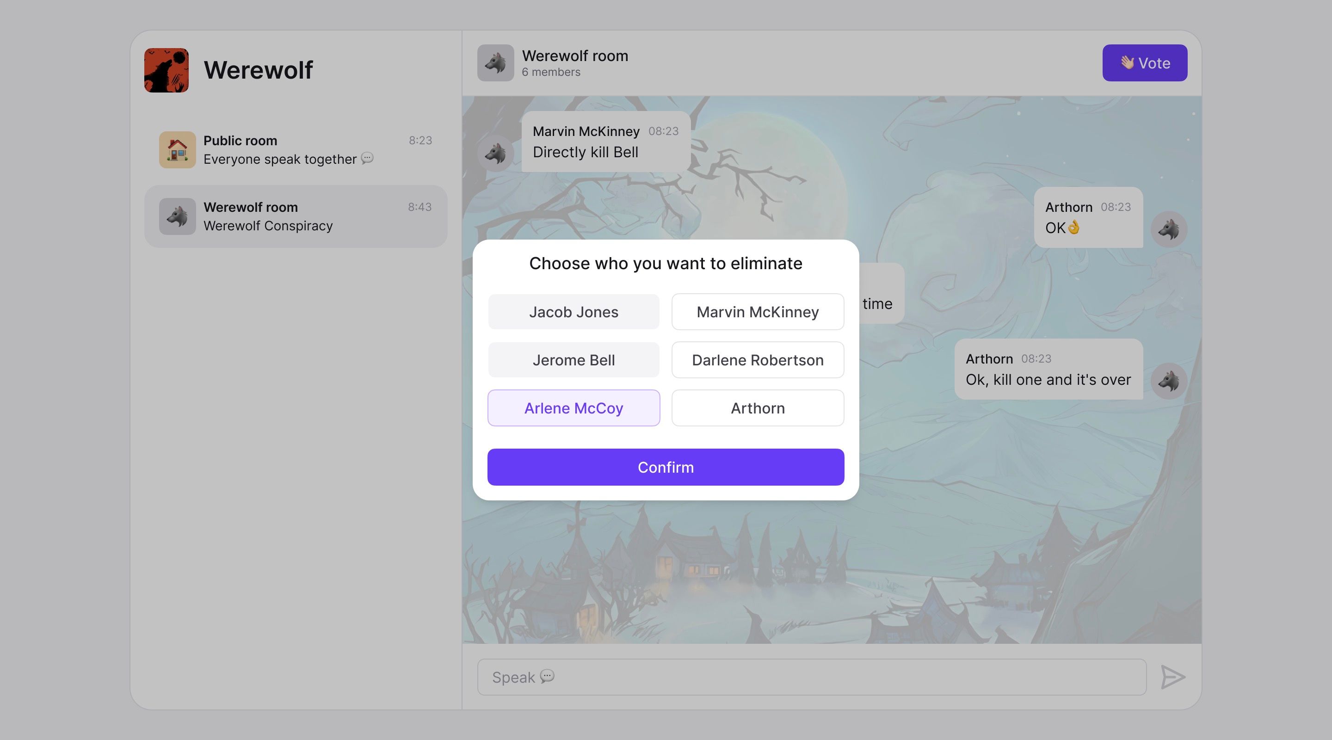Select Darlene Robertson for elimination
The image size is (1332, 740).
[x=757, y=359]
